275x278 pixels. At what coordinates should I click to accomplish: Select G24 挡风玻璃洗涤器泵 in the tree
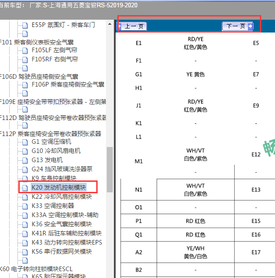62,169
